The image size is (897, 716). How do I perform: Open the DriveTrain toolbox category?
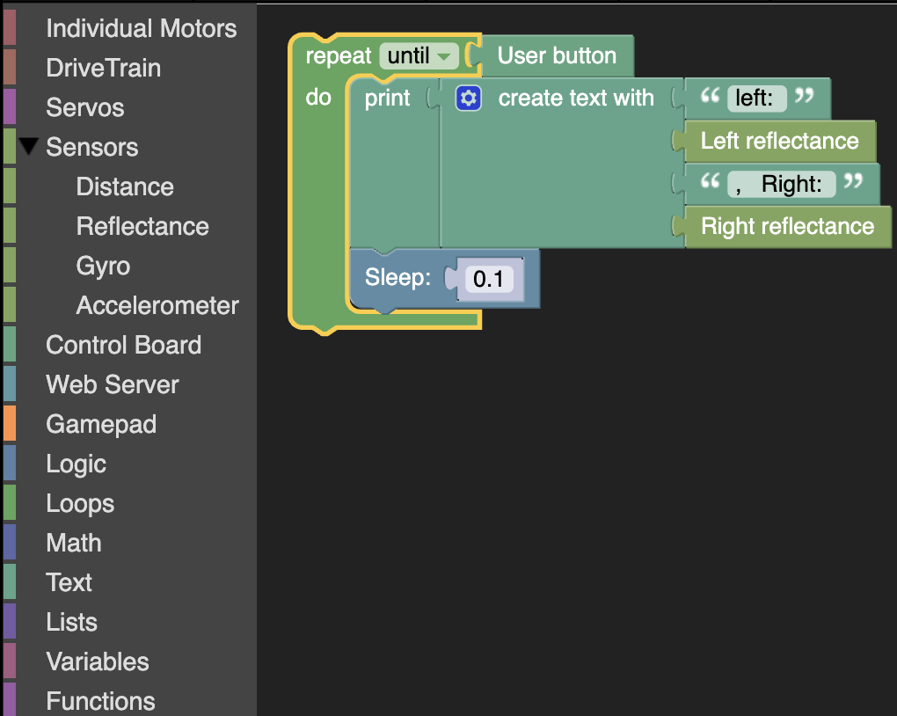click(x=104, y=68)
